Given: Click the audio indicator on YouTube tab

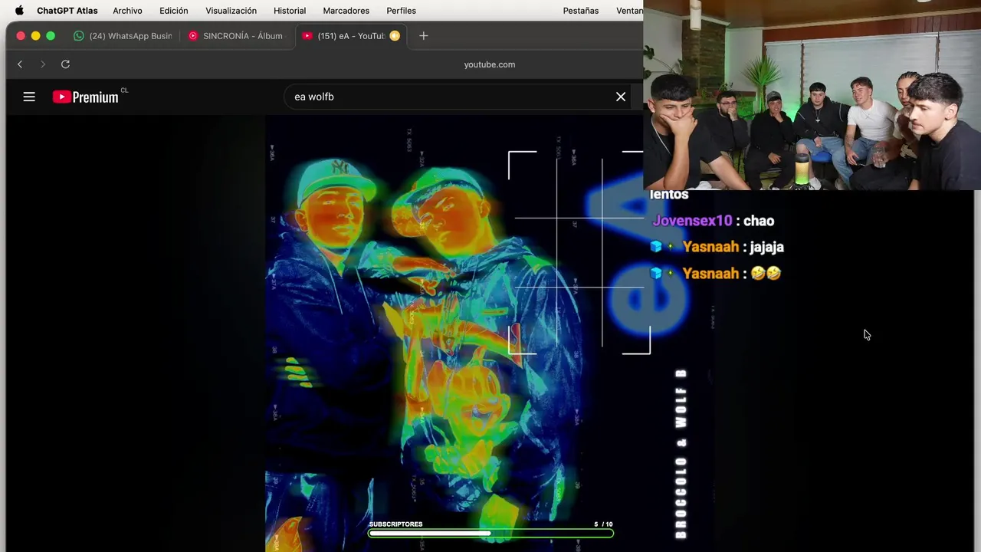Looking at the screenshot, I should point(395,36).
